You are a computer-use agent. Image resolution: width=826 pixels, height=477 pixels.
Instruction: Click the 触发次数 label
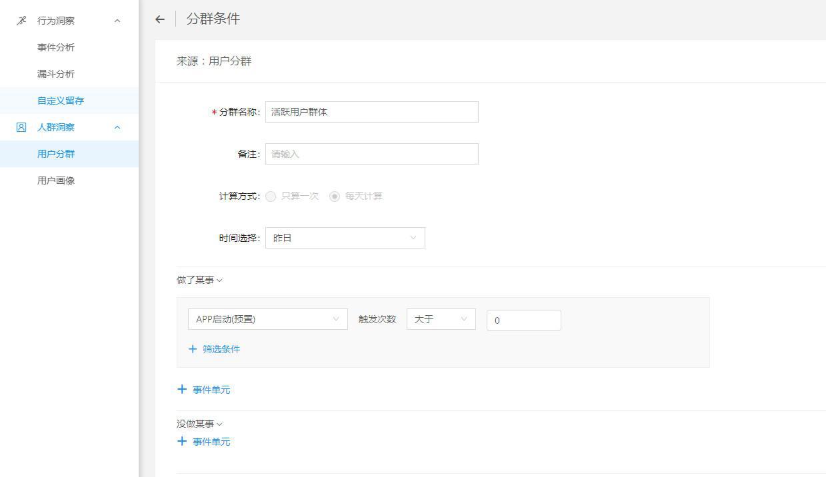377,319
